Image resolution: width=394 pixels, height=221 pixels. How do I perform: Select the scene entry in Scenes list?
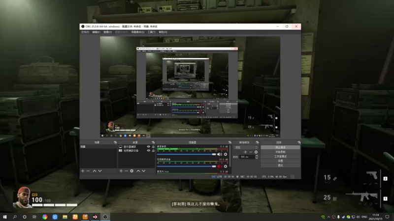pos(98,146)
